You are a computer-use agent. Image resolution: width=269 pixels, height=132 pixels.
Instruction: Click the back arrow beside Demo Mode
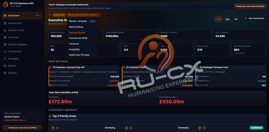click(x=50, y=15)
